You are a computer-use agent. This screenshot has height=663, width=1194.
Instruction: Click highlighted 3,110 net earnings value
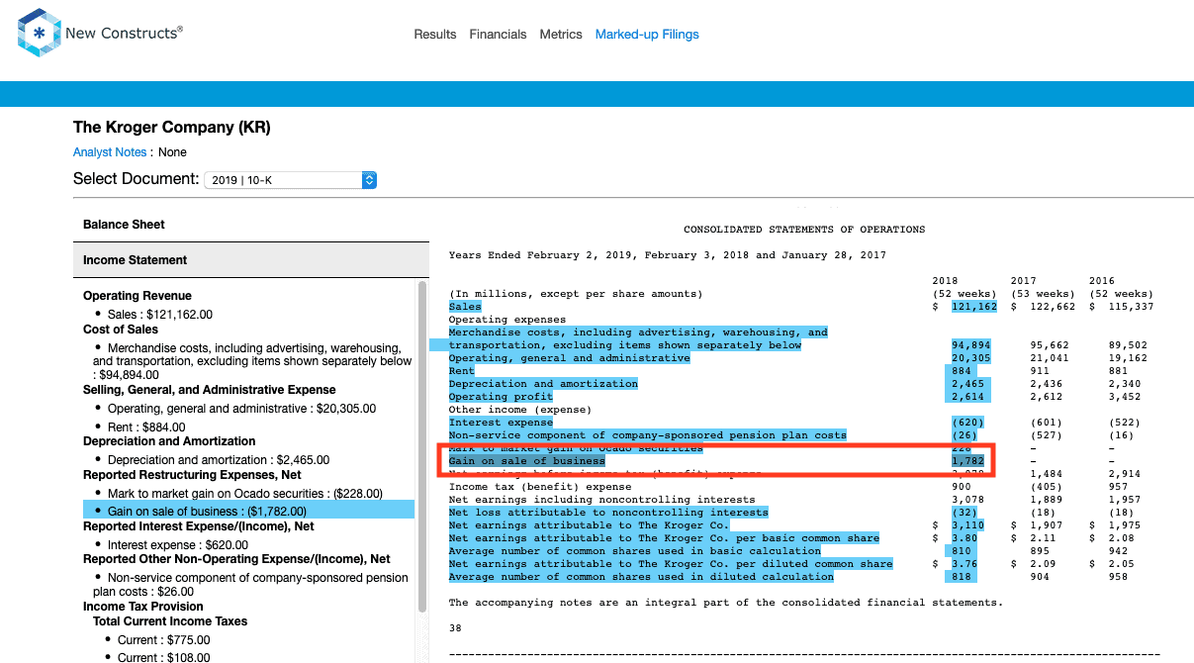tap(967, 525)
